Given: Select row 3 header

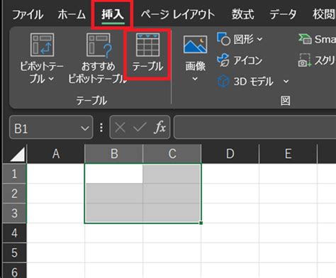Looking at the screenshot, I should coord(14,213).
